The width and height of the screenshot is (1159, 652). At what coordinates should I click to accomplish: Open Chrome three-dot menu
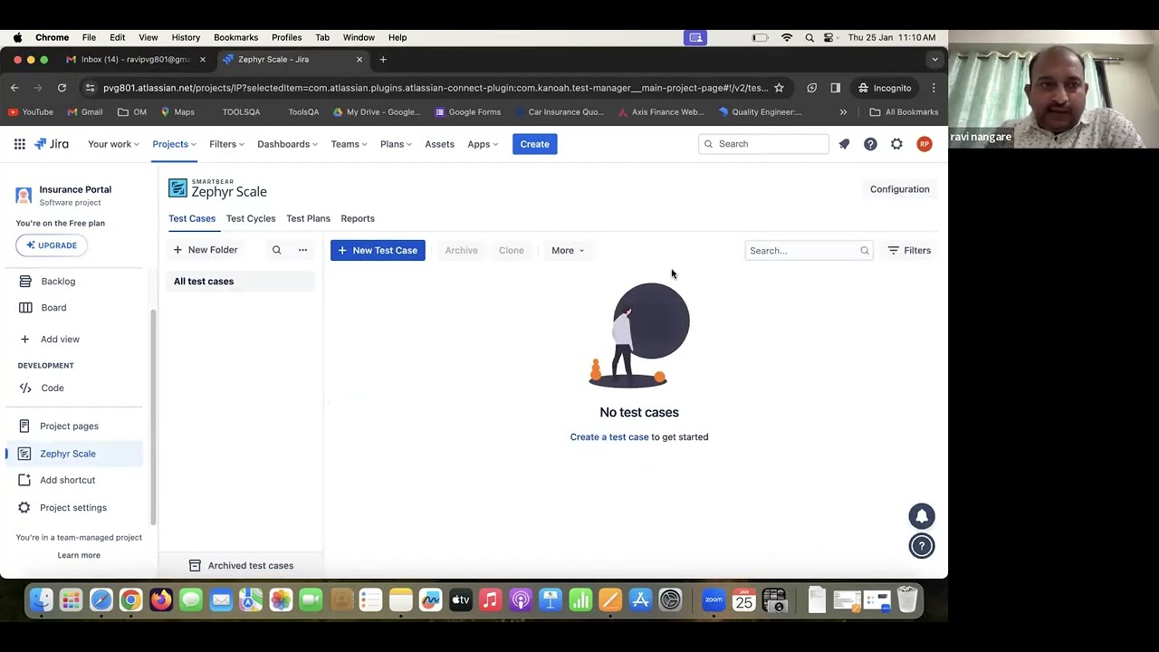934,88
